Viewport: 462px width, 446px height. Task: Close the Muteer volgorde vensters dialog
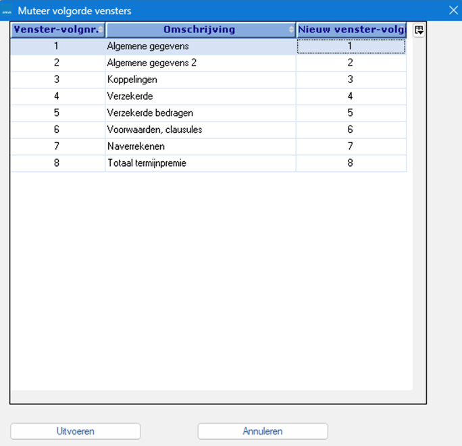point(453,10)
